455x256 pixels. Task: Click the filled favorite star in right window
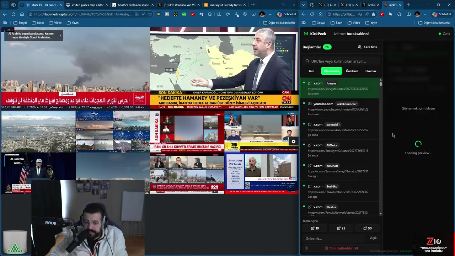tap(373, 14)
